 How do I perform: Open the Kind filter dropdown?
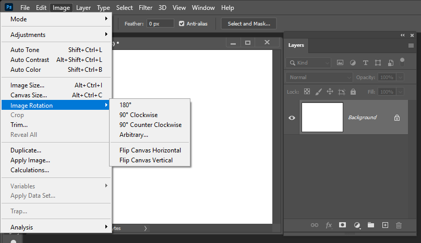(308, 62)
